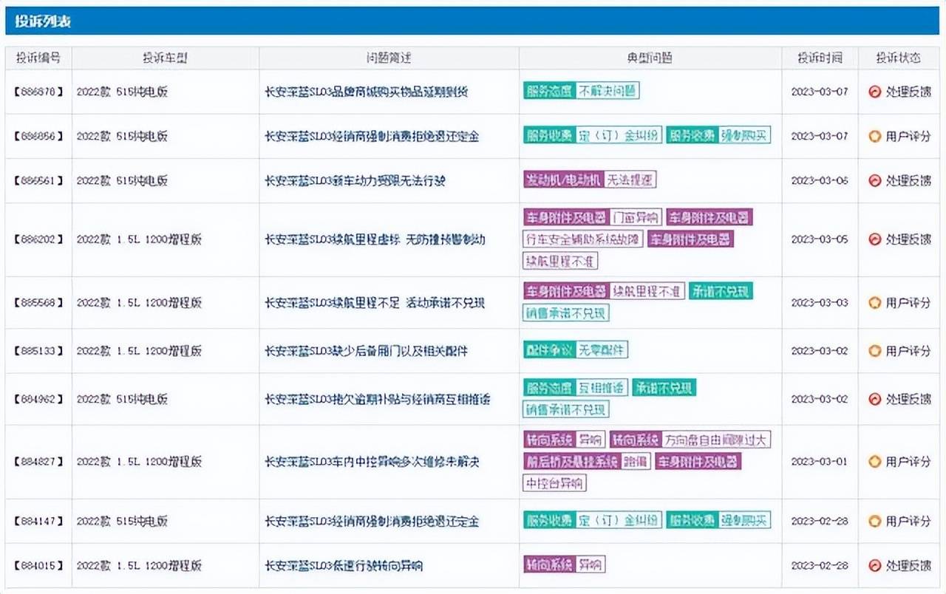Select the 互相推诿 tag

coord(601,387)
